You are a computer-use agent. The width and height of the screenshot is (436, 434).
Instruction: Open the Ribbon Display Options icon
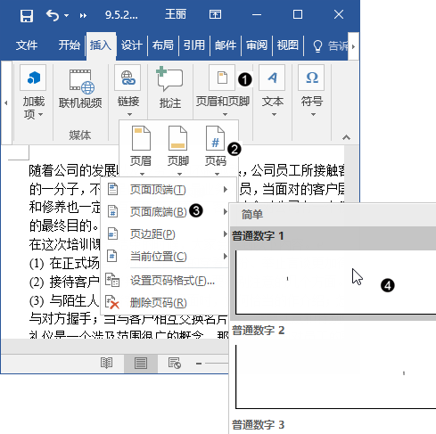coord(215,14)
